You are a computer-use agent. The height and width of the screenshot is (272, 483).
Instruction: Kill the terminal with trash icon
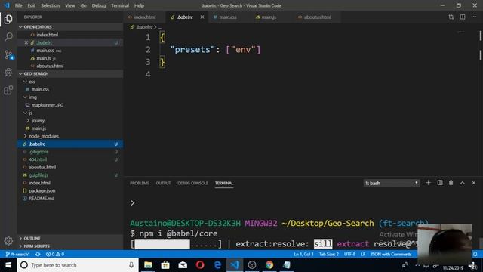pos(451,183)
